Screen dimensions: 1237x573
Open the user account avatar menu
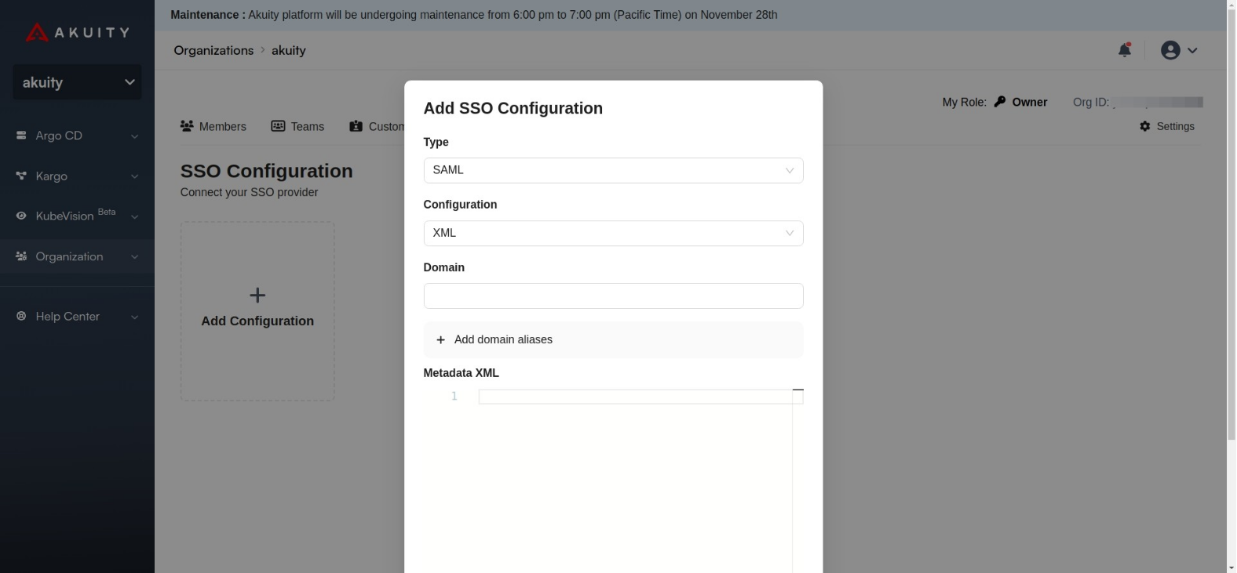pyautogui.click(x=1170, y=50)
